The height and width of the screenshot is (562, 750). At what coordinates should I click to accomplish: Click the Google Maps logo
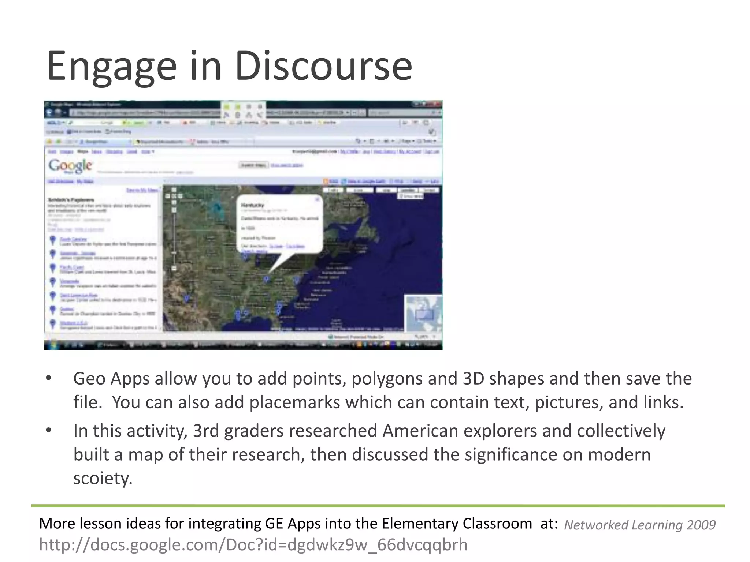coord(70,166)
